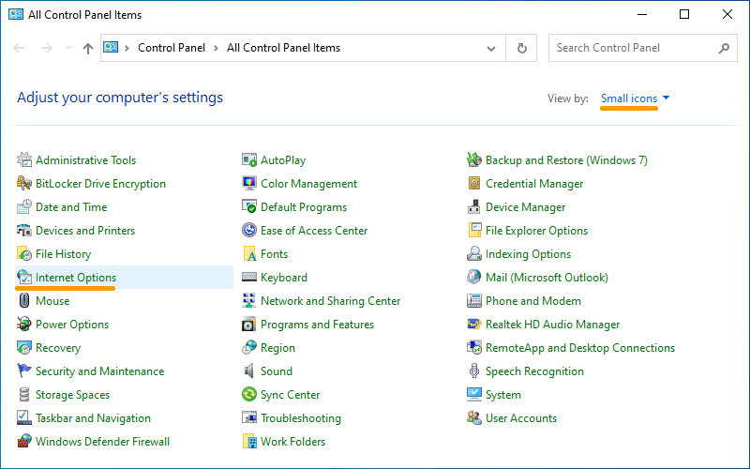750x469 pixels.
Task: Click the Sync Center green icon
Action: 249,395
